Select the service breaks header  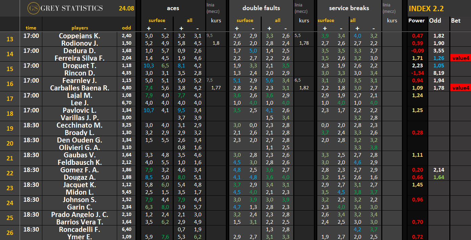coord(349,8)
